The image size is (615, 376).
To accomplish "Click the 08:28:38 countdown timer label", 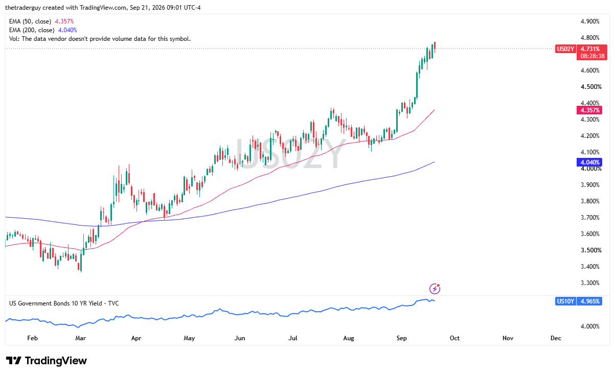I will tap(591, 56).
